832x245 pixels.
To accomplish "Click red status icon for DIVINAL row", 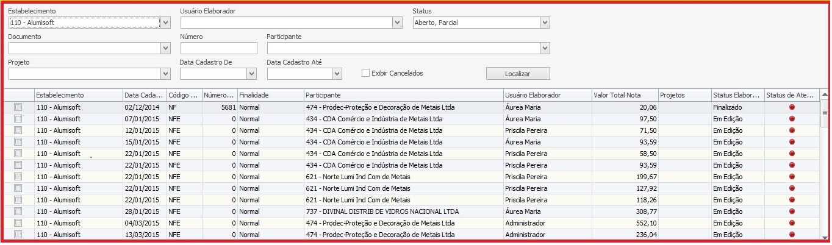I will (792, 211).
